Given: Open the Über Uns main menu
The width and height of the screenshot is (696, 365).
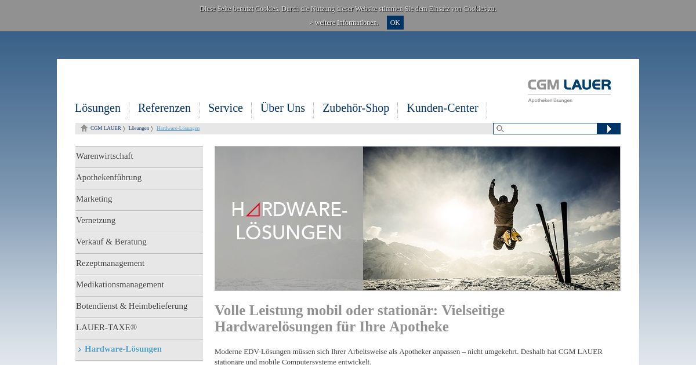Looking at the screenshot, I should [282, 108].
